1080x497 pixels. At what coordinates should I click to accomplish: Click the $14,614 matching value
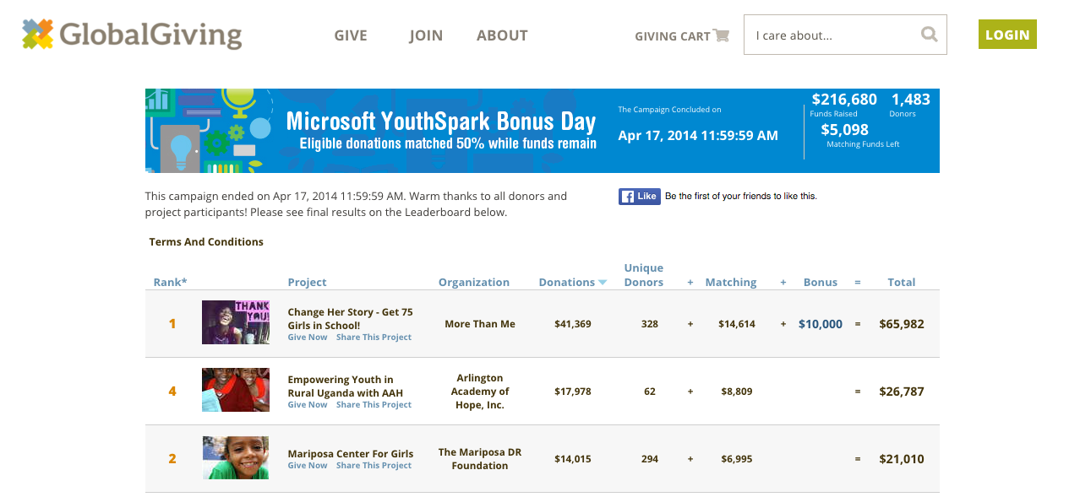pyautogui.click(x=737, y=324)
